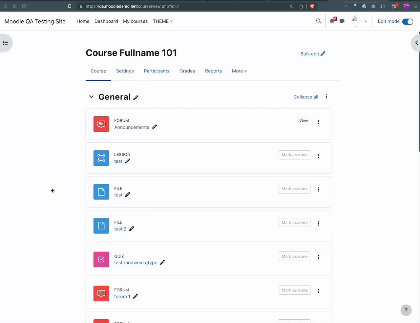Switch to the Participants tab
The image size is (420, 323).
click(x=157, y=71)
